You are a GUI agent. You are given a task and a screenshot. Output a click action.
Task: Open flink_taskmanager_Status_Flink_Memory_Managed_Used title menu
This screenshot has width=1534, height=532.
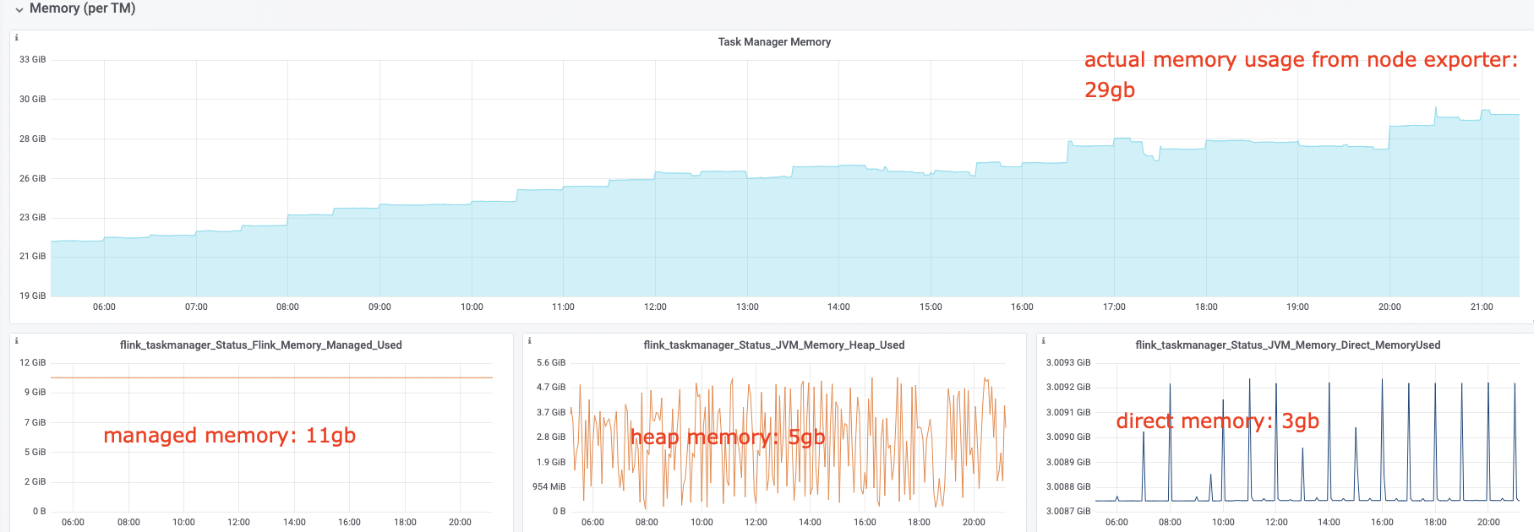(260, 345)
